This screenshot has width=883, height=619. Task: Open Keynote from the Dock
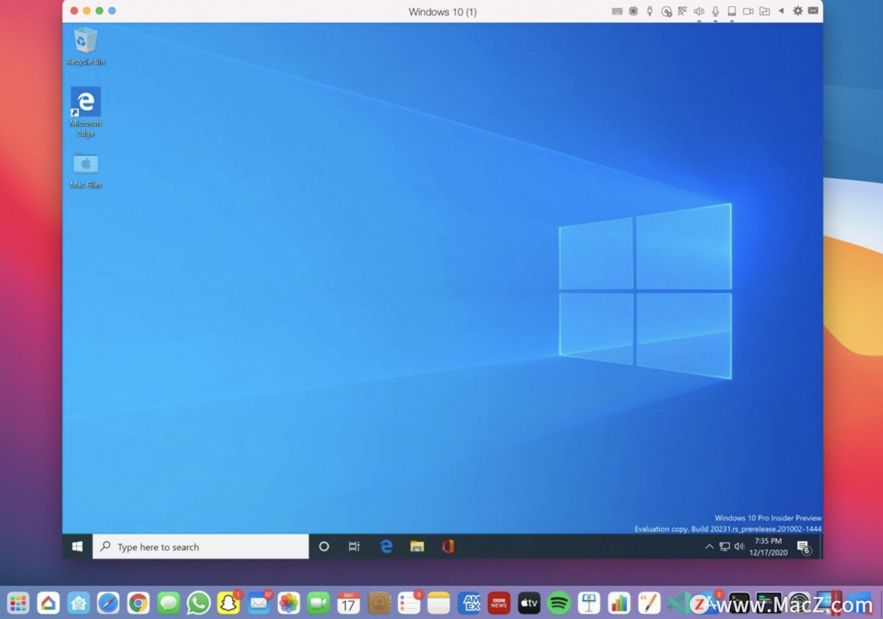[x=589, y=603]
